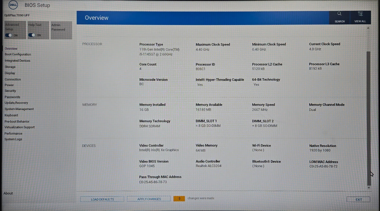This screenshot has height=211, width=380.
Task: Open the Boot Configuration section
Action: pos(18,55)
